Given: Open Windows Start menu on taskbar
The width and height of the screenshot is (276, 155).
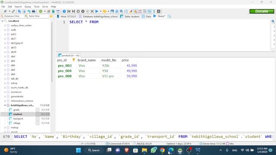Looking at the screenshot, I should tap(78, 150).
